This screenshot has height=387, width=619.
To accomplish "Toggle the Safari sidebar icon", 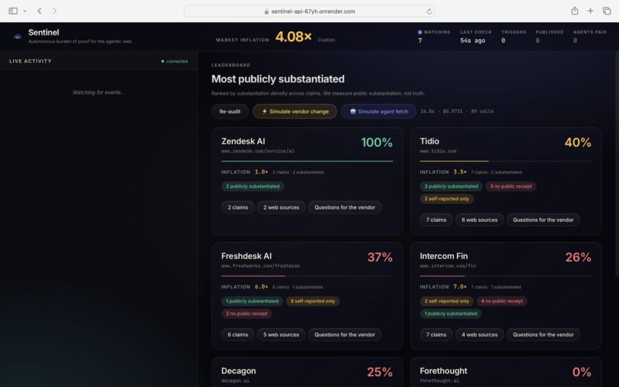I will coord(13,11).
